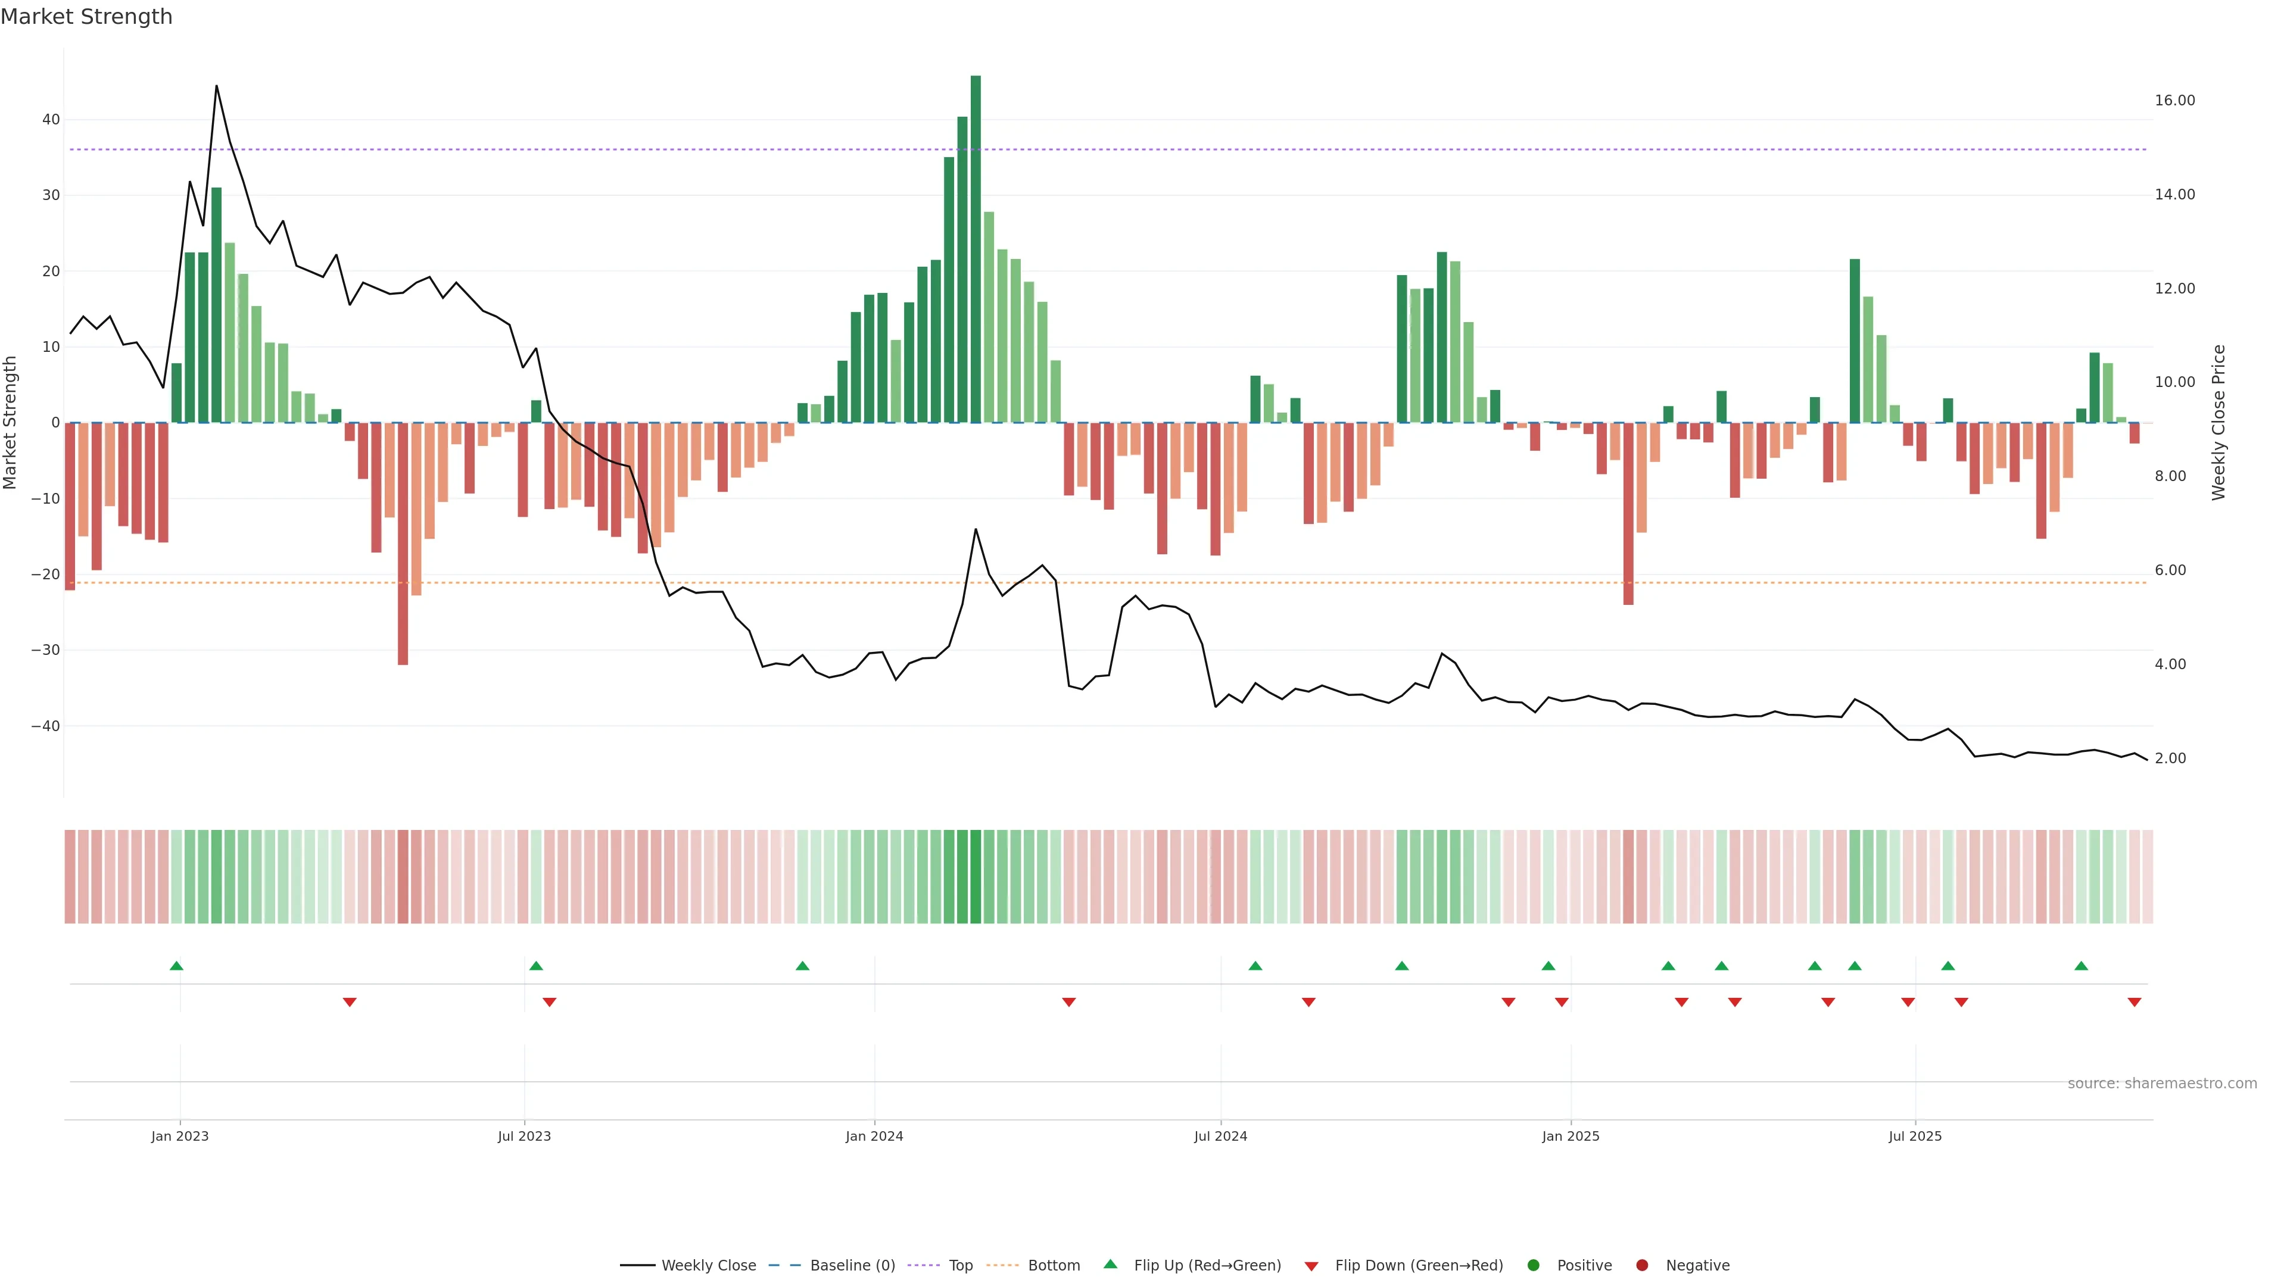This screenshot has height=1286, width=2287.
Task: Click the flip-up triangle just after Jul 2024
Action: (1255, 966)
